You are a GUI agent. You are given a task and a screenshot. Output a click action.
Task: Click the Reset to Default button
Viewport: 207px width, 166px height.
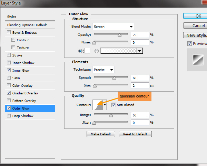point(135,134)
